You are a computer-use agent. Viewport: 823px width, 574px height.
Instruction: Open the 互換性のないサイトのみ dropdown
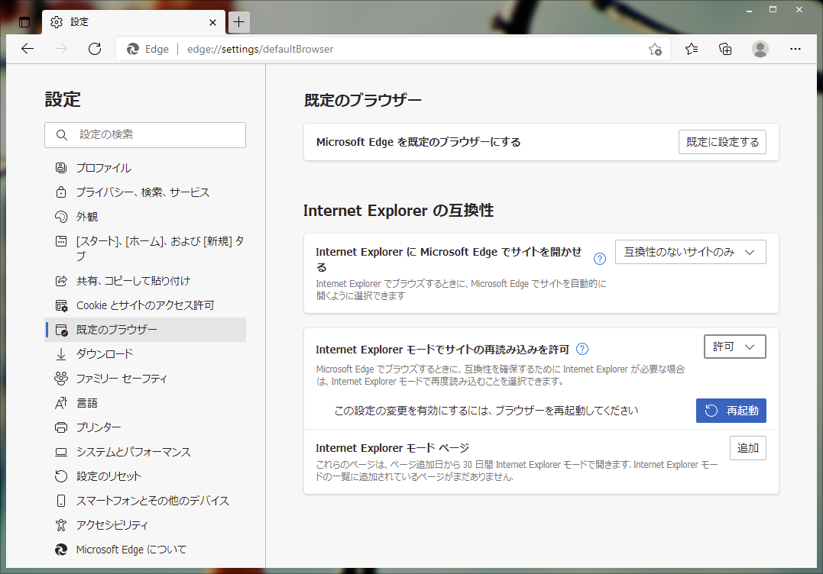coord(690,252)
